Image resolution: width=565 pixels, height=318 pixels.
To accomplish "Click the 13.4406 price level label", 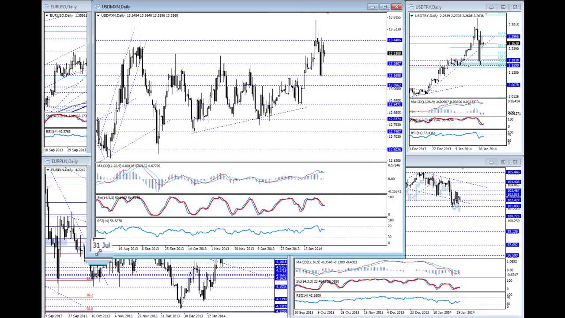I will point(395,40).
